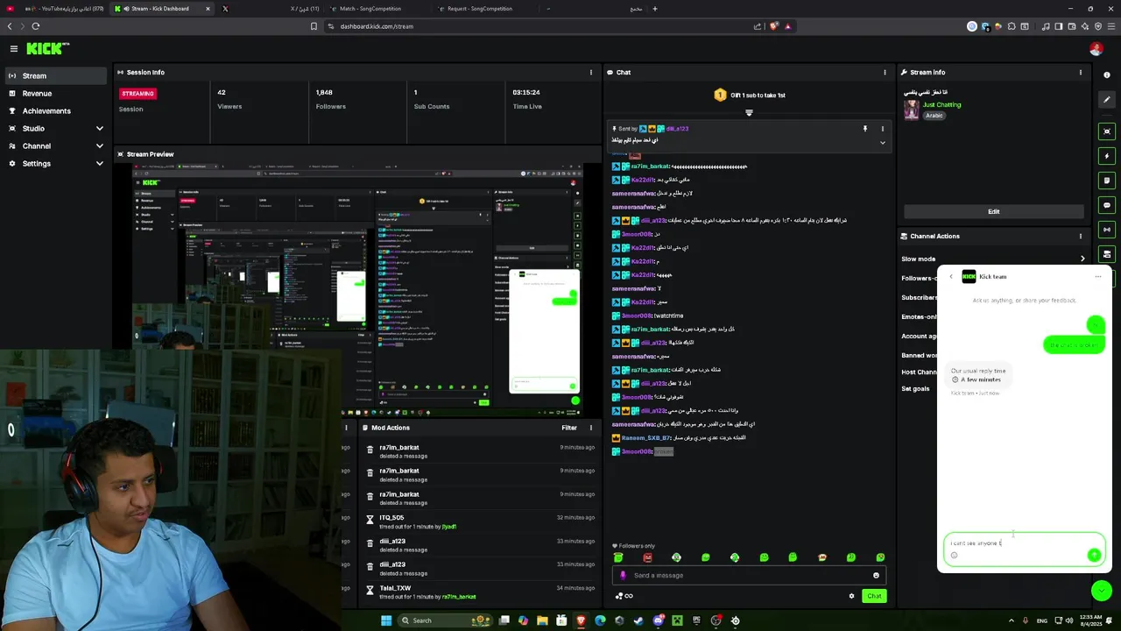Click broadcast signal icon in right rail

click(x=1107, y=230)
